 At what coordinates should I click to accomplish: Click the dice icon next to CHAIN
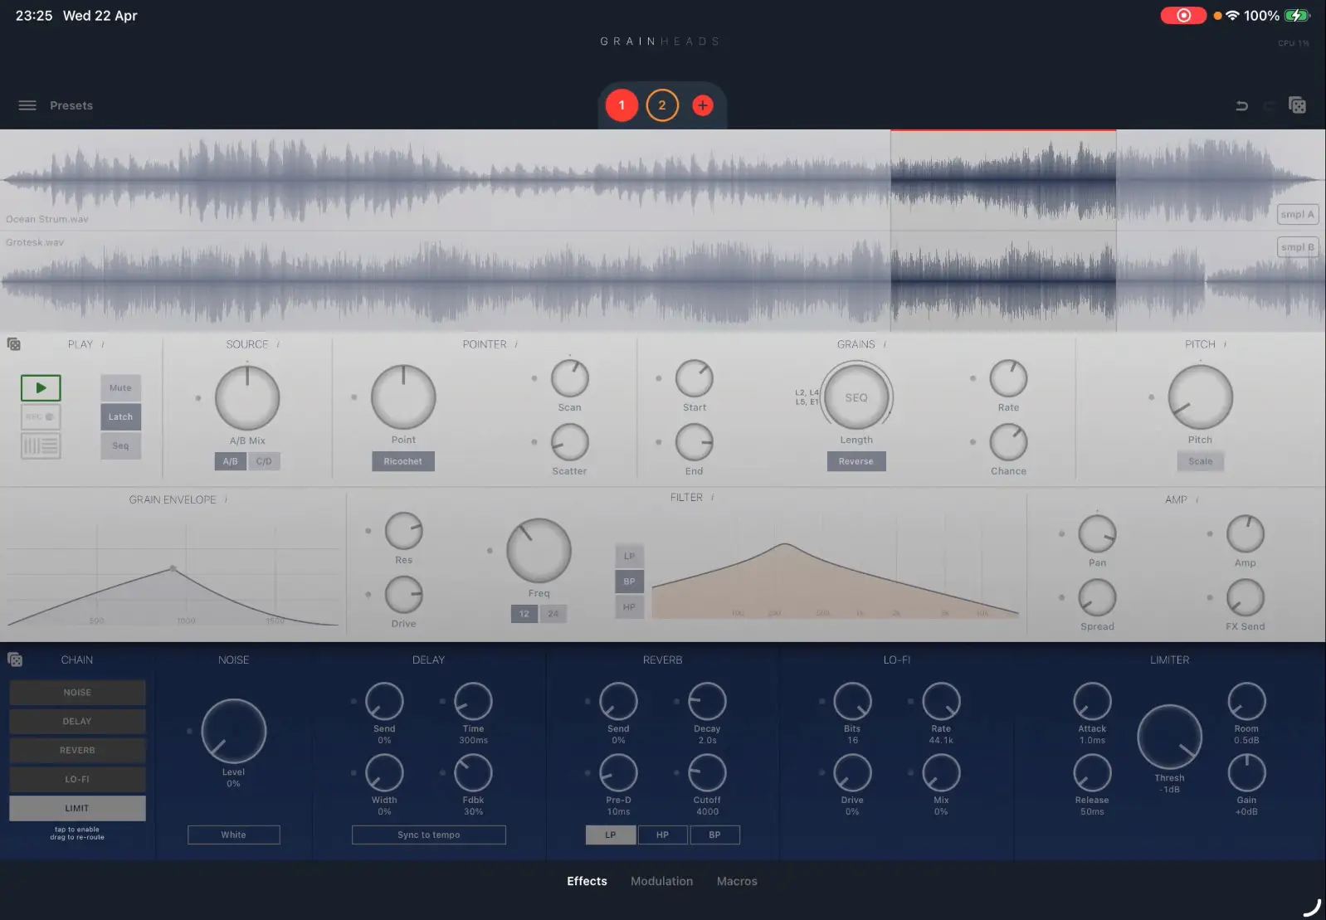click(15, 660)
